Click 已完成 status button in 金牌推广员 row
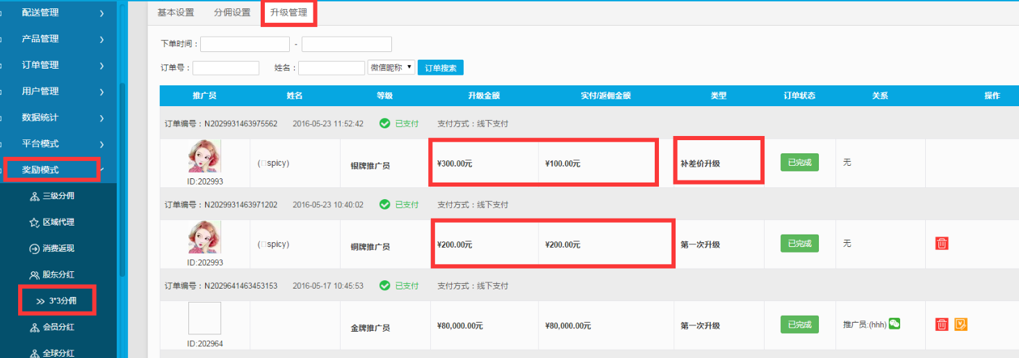This screenshot has width=1019, height=358. [x=799, y=324]
